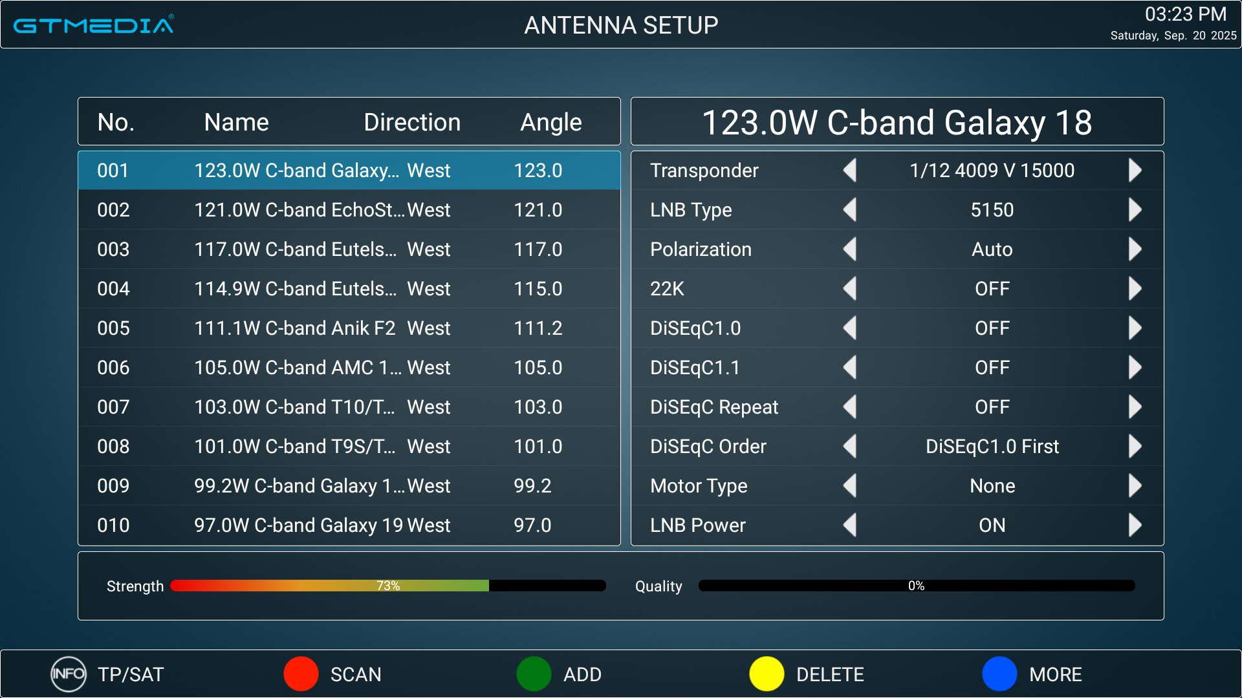Click Polarization value Auto
This screenshot has height=698, width=1242.
point(992,249)
